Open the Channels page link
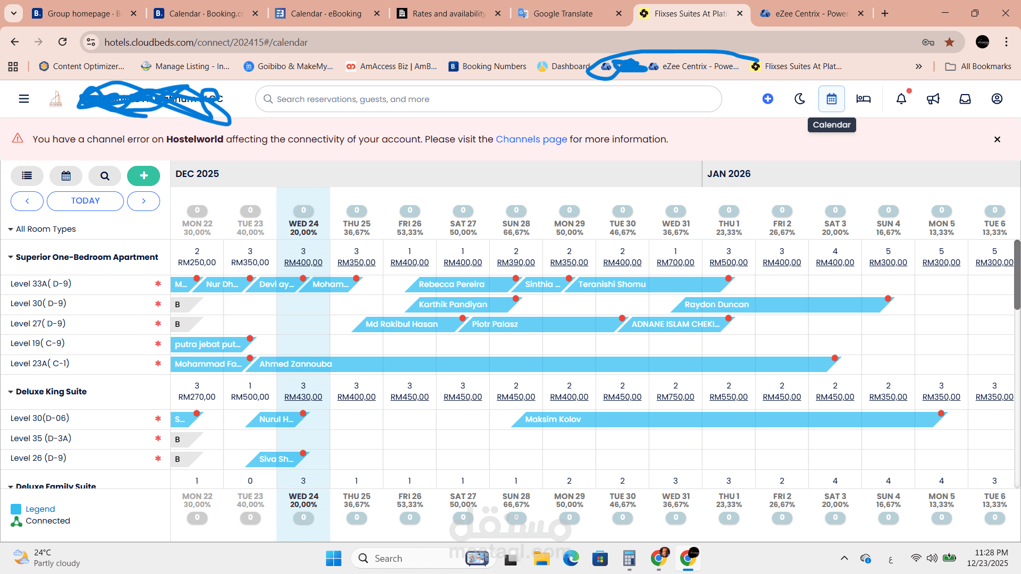Viewport: 1021px width, 574px height. pos(531,139)
